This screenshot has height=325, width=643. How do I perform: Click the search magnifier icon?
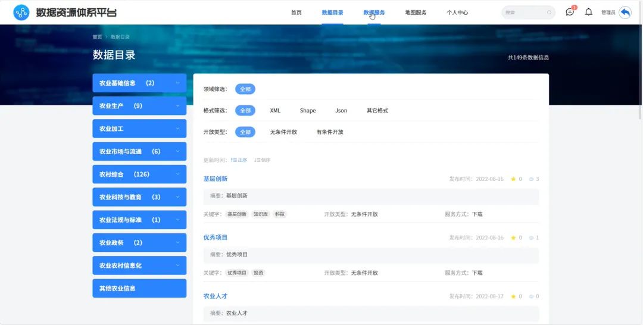coord(549,12)
